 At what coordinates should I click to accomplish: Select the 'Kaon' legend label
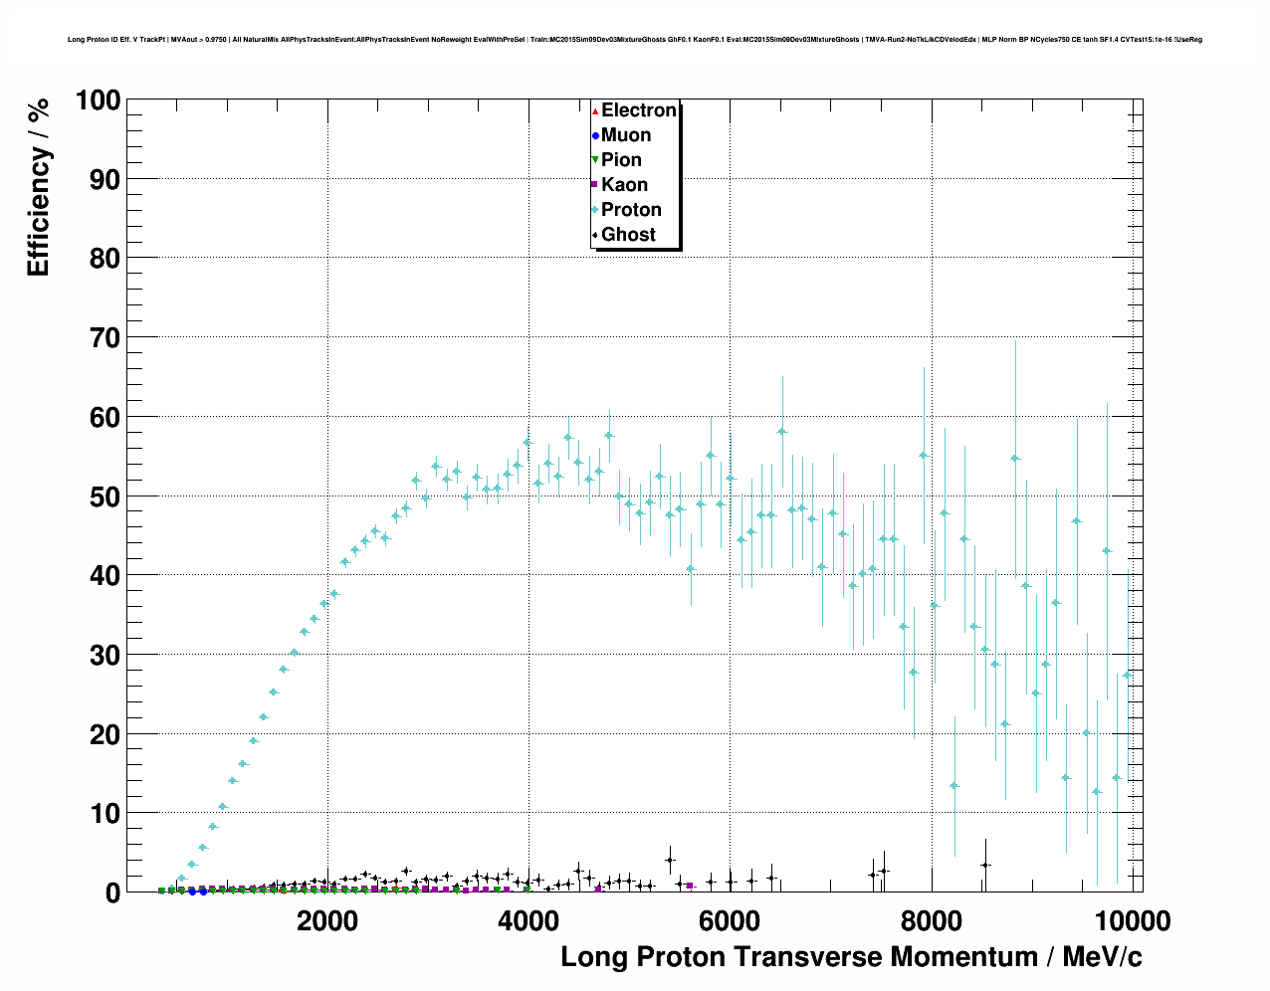[625, 185]
